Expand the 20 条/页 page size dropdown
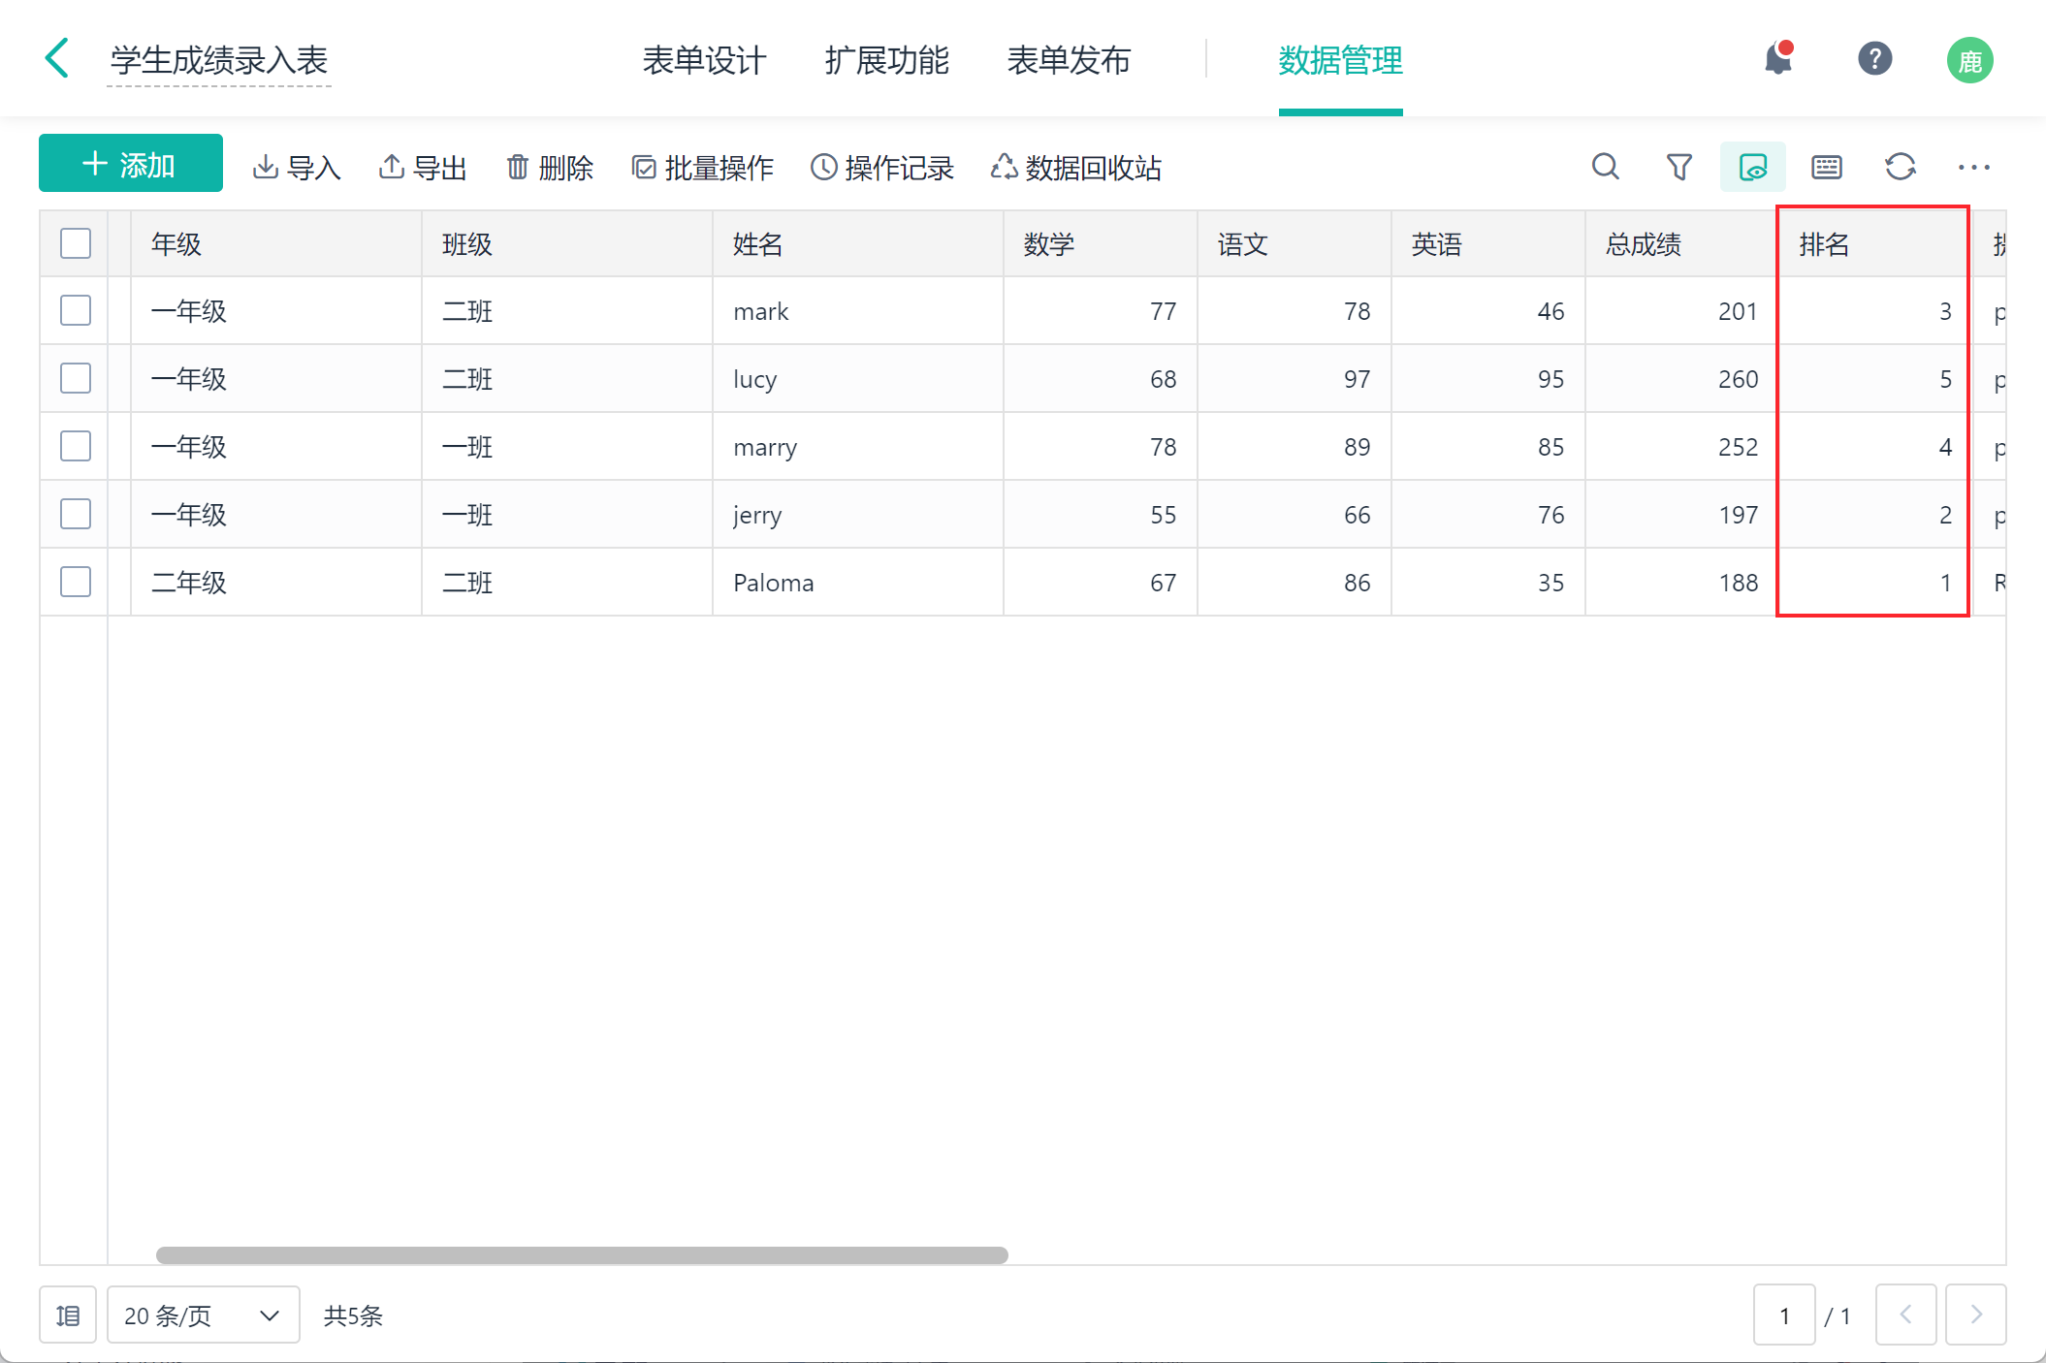Image resolution: width=2046 pixels, height=1363 pixels. tap(203, 1315)
